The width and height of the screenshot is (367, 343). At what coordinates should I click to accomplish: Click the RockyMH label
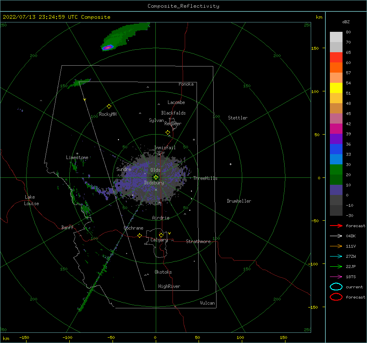tap(108, 114)
